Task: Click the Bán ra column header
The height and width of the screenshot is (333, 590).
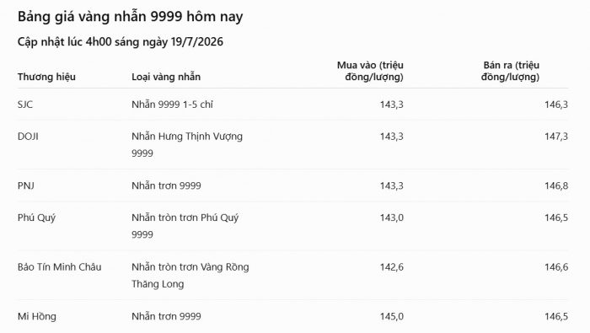Action: [510, 71]
